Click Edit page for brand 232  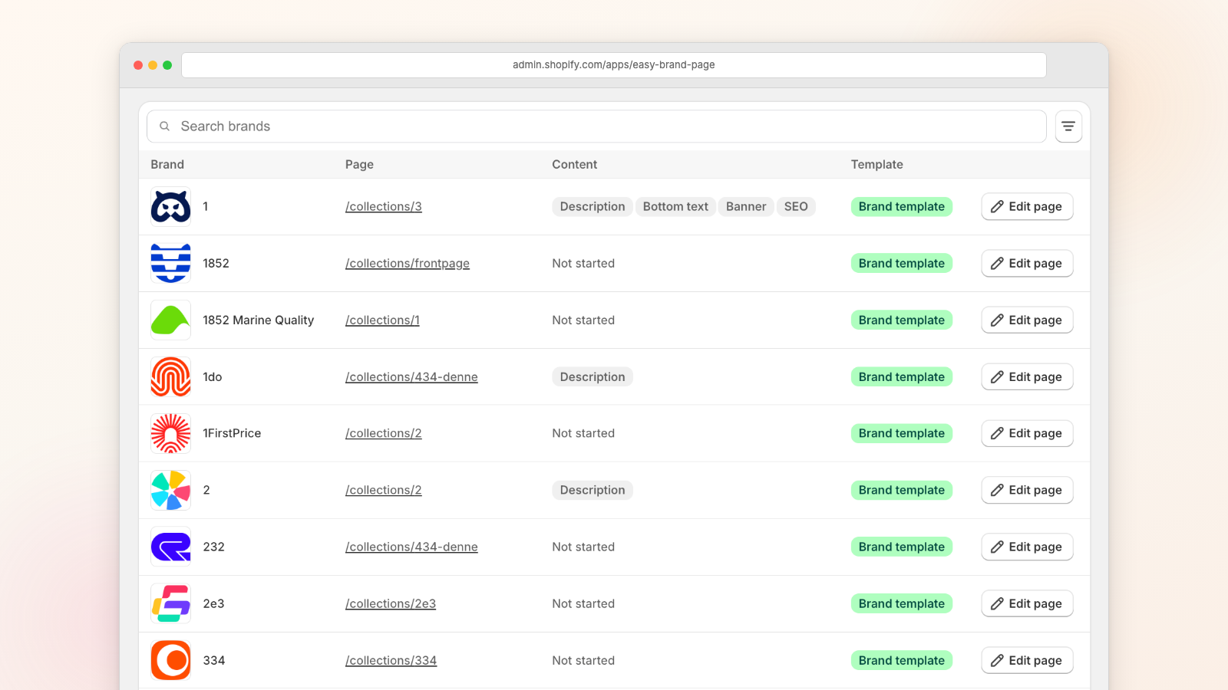[x=1027, y=547]
